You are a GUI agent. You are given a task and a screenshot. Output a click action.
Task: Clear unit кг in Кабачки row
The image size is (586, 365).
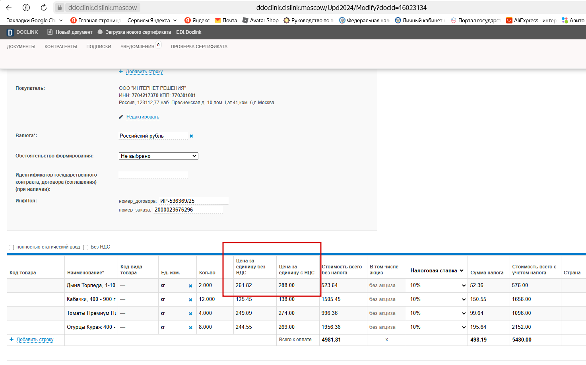click(190, 300)
